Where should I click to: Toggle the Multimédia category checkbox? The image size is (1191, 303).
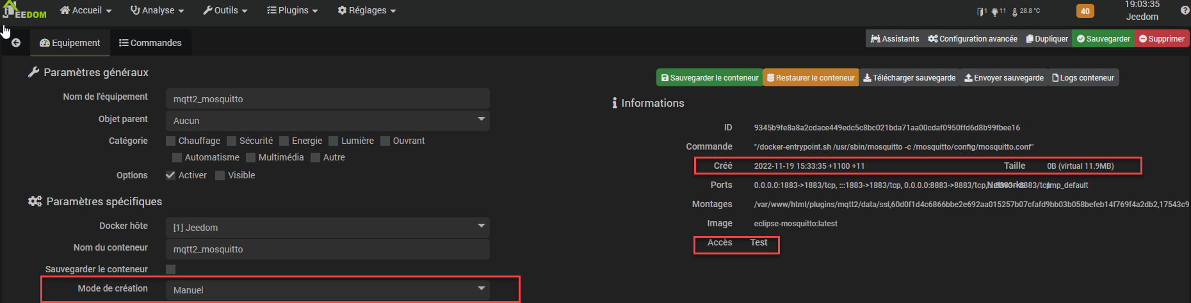click(x=251, y=157)
